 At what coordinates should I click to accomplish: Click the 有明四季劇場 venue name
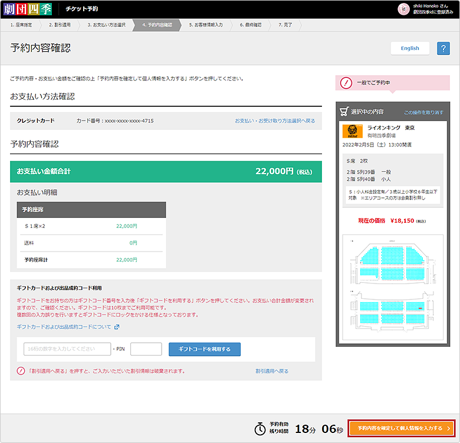[382, 135]
